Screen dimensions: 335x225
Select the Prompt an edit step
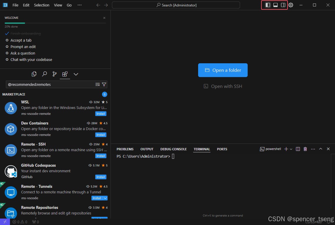click(23, 47)
